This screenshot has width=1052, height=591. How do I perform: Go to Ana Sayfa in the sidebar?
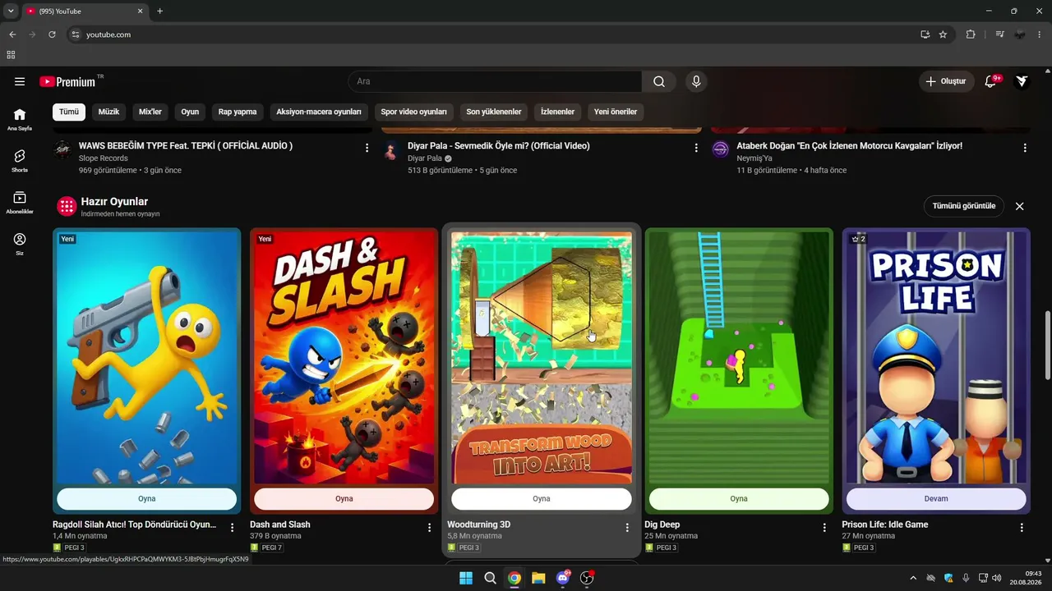[x=20, y=119]
